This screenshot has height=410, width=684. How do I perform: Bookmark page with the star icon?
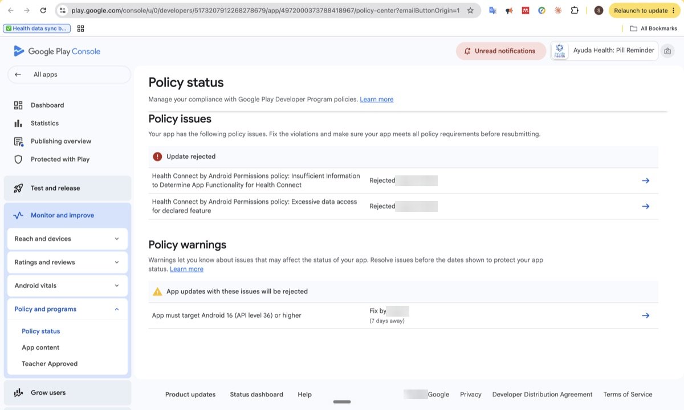470,10
